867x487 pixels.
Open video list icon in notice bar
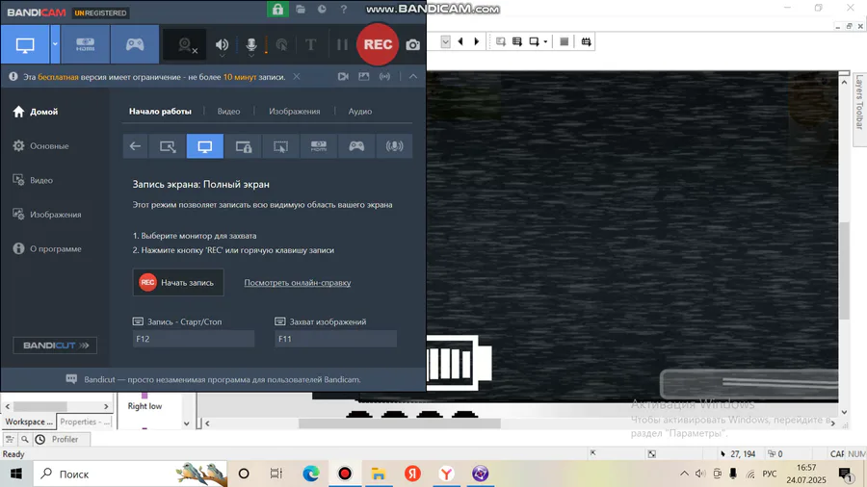[343, 77]
